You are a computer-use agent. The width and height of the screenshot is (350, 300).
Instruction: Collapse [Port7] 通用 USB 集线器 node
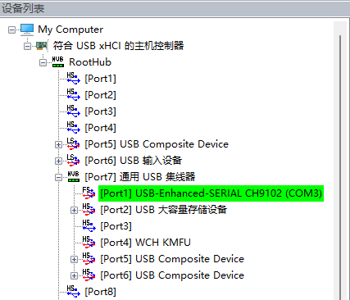pos(58,177)
